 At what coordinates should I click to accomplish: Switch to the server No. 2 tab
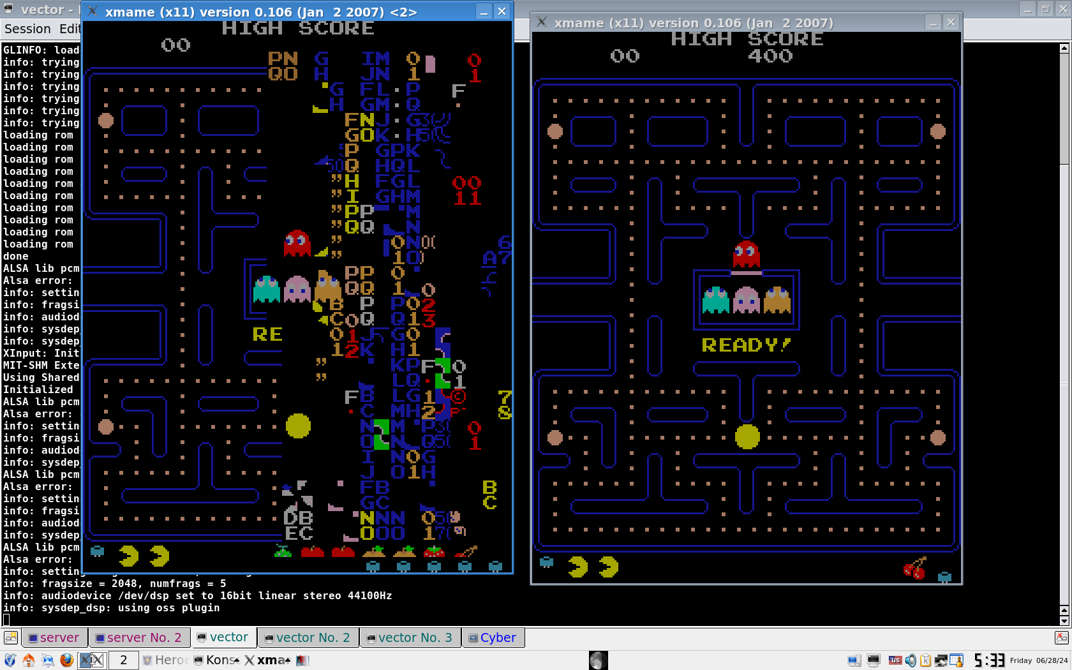coord(138,637)
